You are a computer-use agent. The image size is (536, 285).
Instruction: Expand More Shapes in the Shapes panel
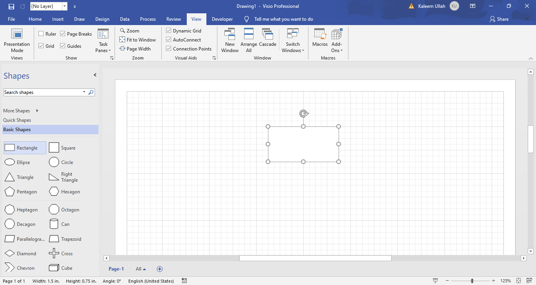click(16, 110)
